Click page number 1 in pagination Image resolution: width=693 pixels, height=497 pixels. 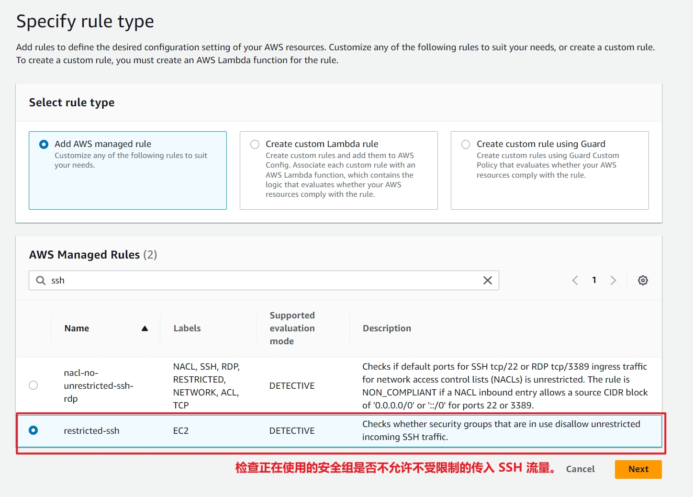pyautogui.click(x=594, y=280)
